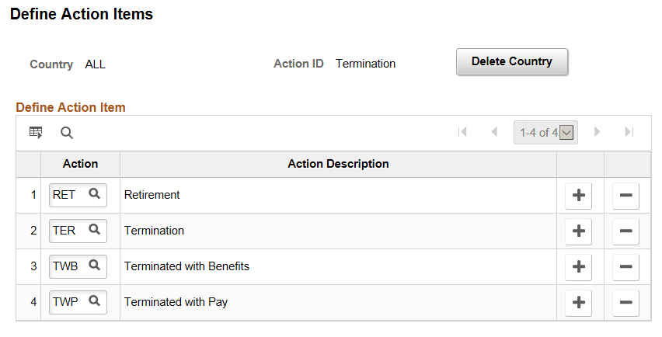Delete the Retirement row
This screenshot has height=337, width=662.
[x=625, y=196]
